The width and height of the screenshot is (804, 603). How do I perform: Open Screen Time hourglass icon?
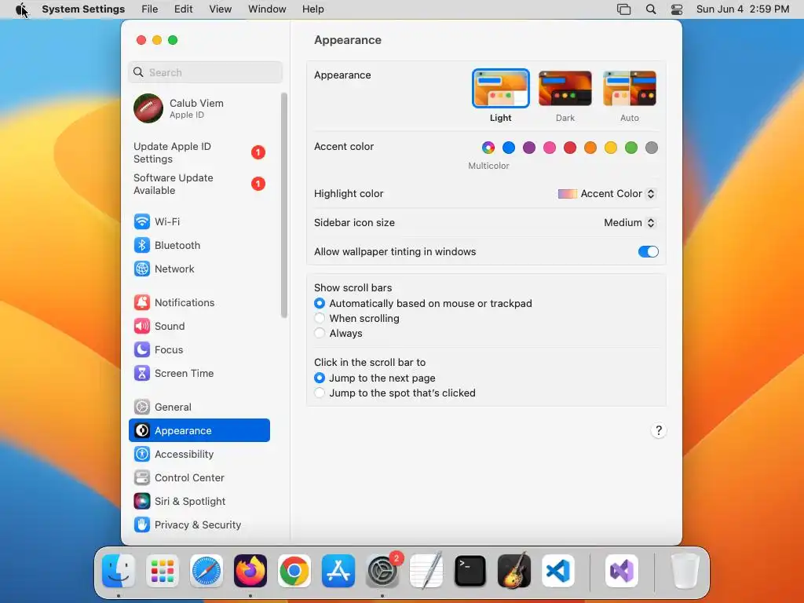[142, 373]
